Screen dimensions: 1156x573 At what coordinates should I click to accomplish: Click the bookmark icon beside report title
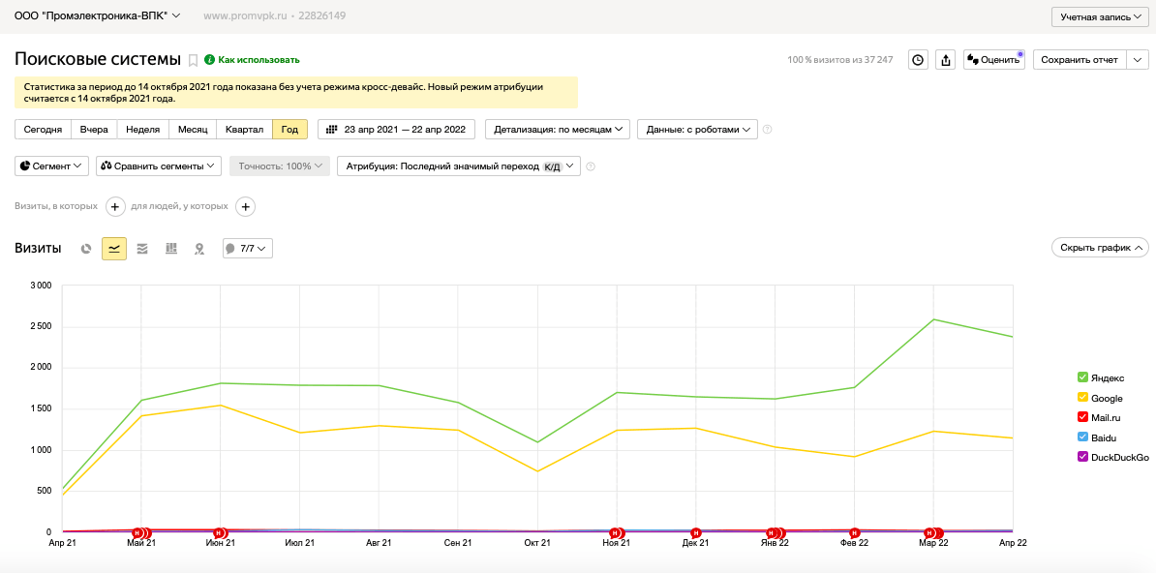pyautogui.click(x=194, y=60)
